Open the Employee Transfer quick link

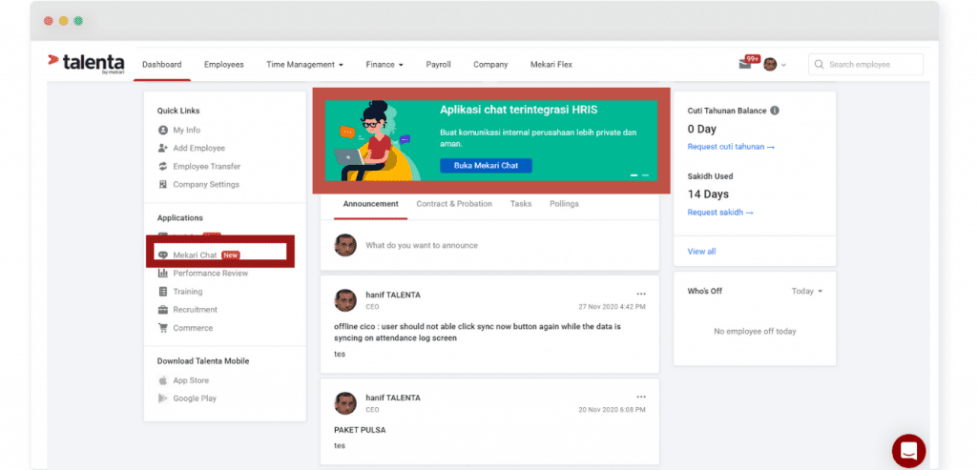click(207, 166)
